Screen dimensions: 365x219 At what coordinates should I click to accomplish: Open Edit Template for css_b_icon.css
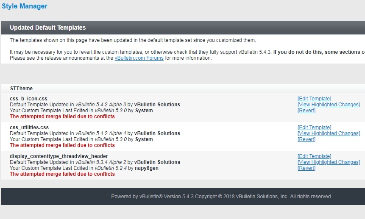314,99
